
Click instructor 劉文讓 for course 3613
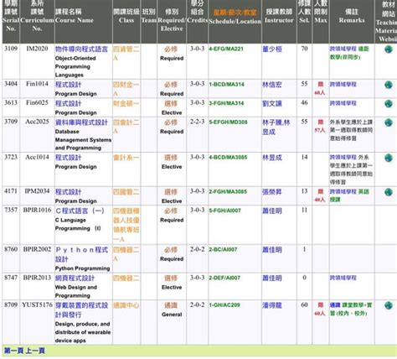tap(272, 103)
